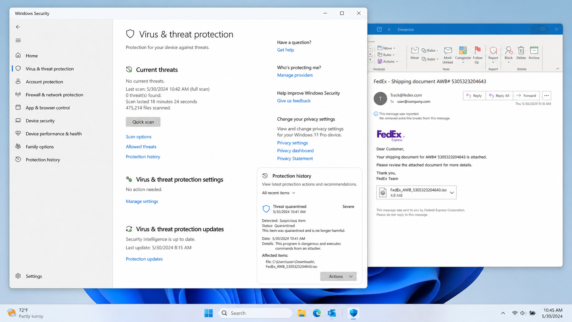Image resolution: width=572 pixels, height=322 pixels.
Task: Reply to the FedEx email
Action: coord(474,95)
